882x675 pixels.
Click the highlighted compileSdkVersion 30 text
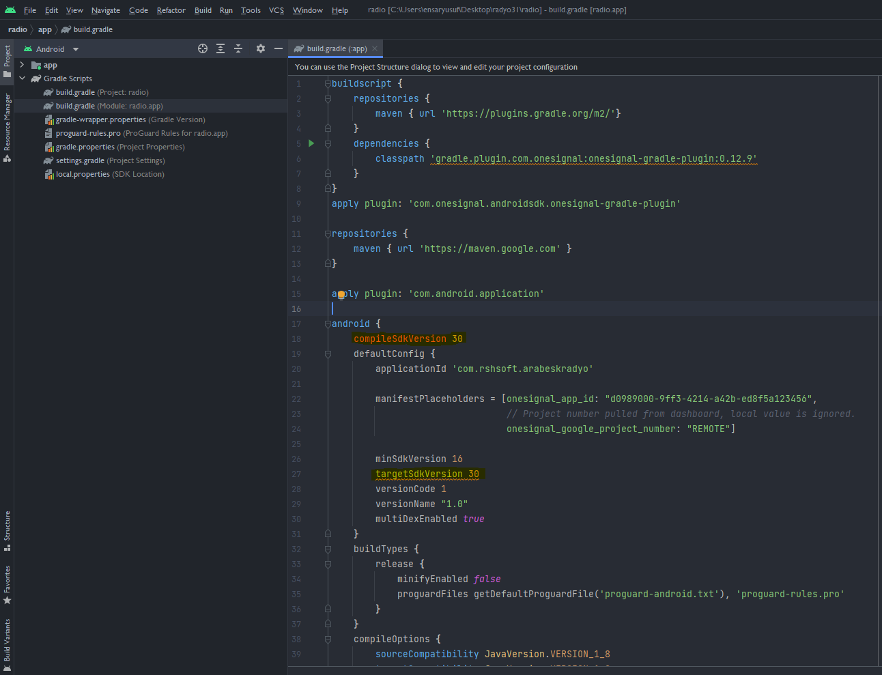click(x=408, y=339)
